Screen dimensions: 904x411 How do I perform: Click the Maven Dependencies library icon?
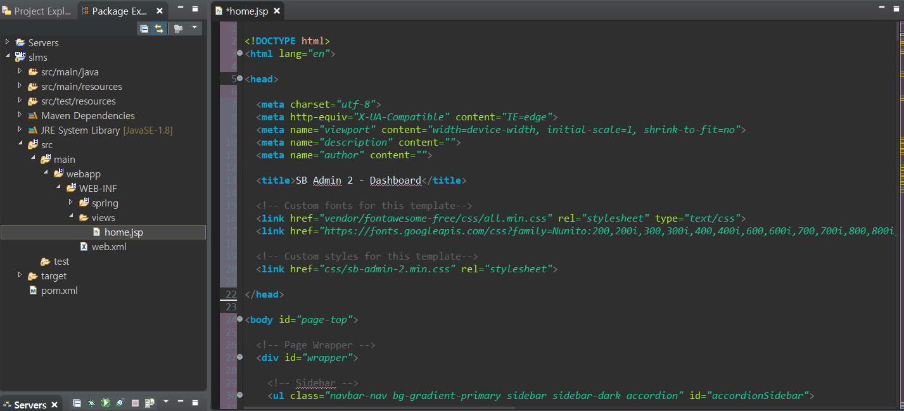[x=32, y=115]
